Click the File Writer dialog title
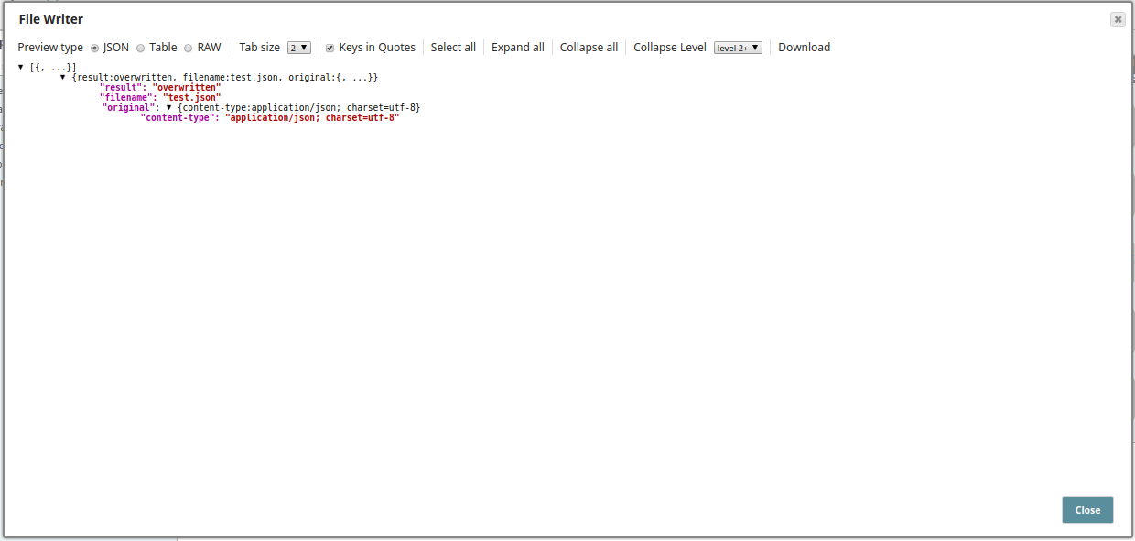The image size is (1135, 541). click(50, 18)
